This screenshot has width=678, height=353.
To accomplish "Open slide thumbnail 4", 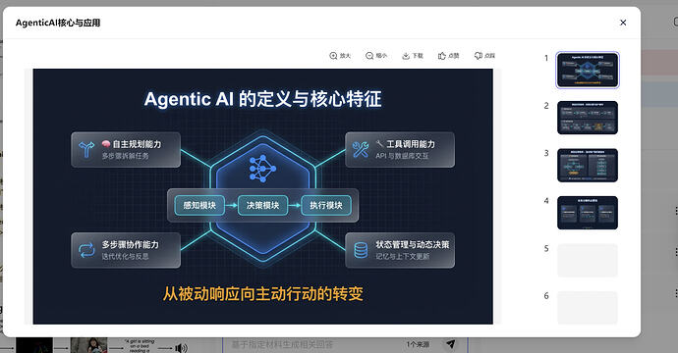I will click(588, 213).
